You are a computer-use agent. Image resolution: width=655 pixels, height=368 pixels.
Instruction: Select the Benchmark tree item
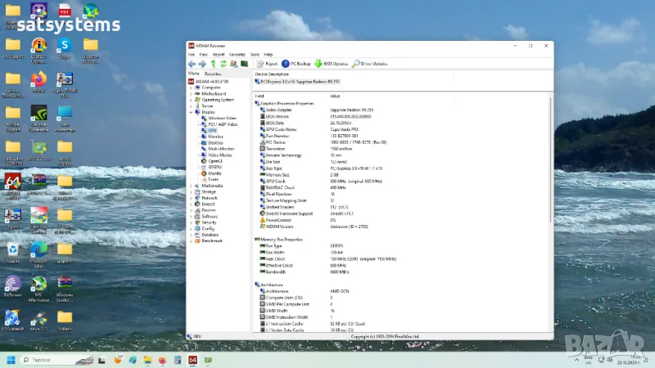[x=211, y=240]
